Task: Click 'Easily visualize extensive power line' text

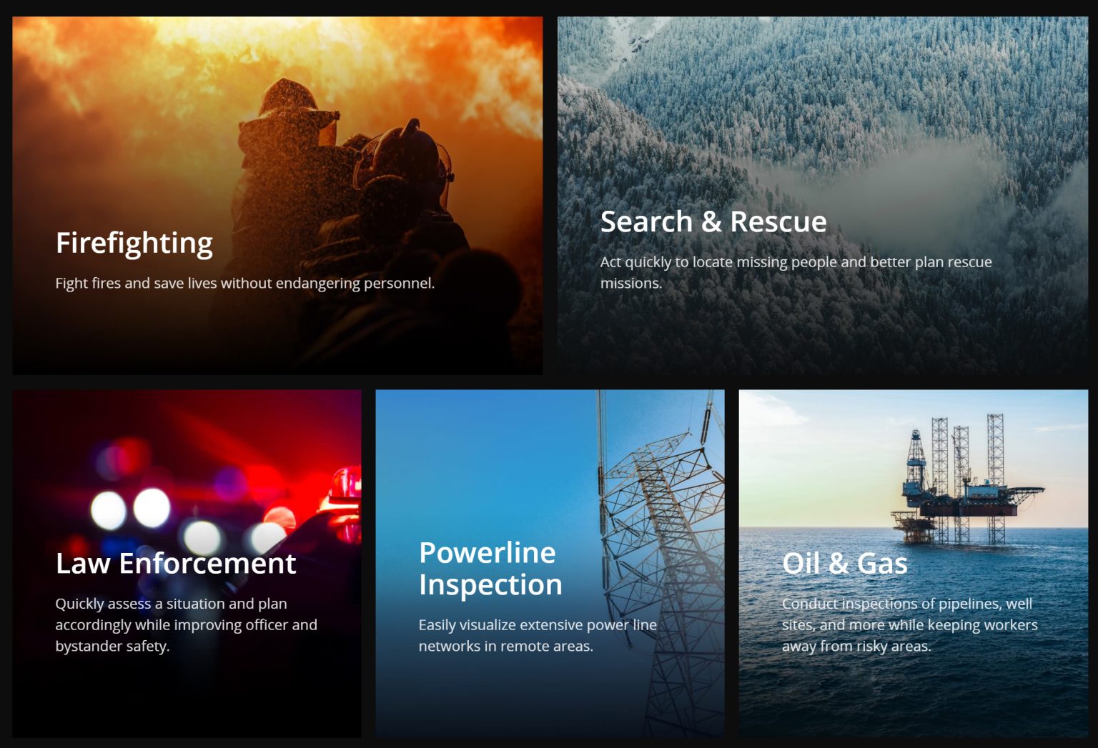Action: tap(538, 636)
